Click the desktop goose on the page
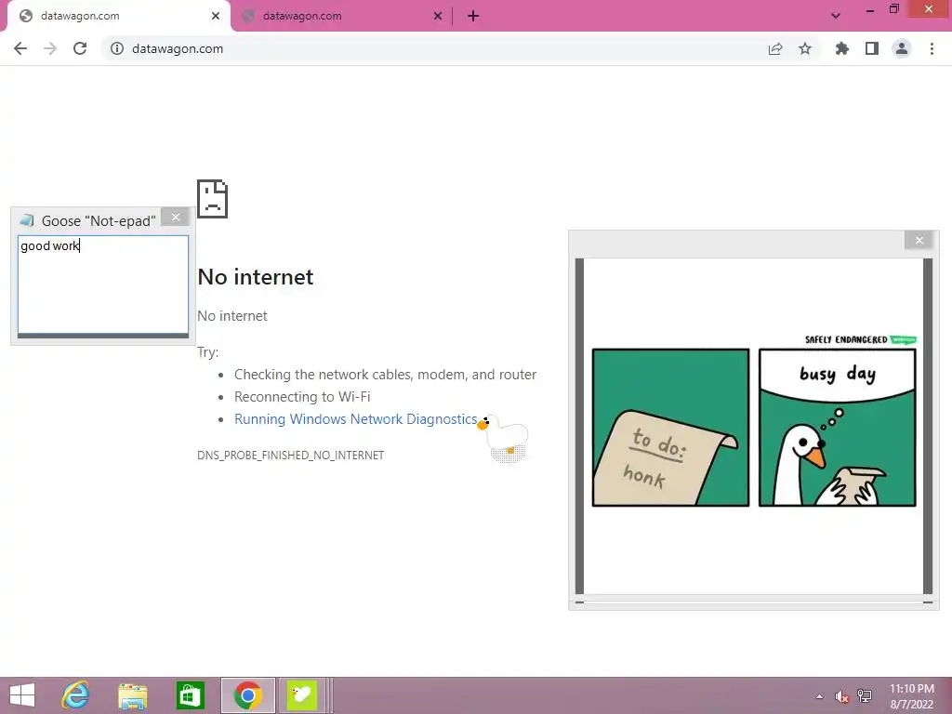This screenshot has width=952, height=714. click(x=504, y=439)
